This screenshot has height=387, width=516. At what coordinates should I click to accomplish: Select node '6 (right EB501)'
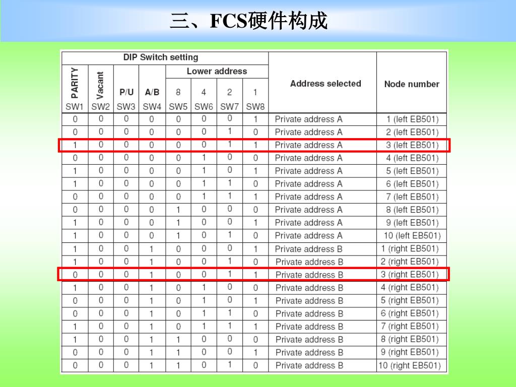(x=410, y=313)
